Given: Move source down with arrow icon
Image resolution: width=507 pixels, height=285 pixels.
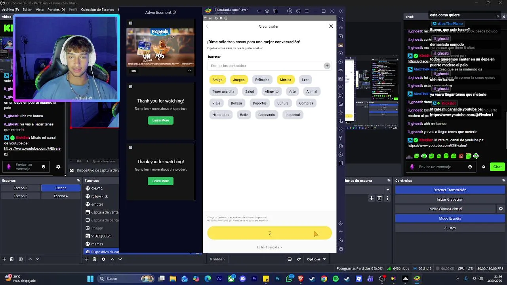Looking at the screenshot, I should point(120,259).
